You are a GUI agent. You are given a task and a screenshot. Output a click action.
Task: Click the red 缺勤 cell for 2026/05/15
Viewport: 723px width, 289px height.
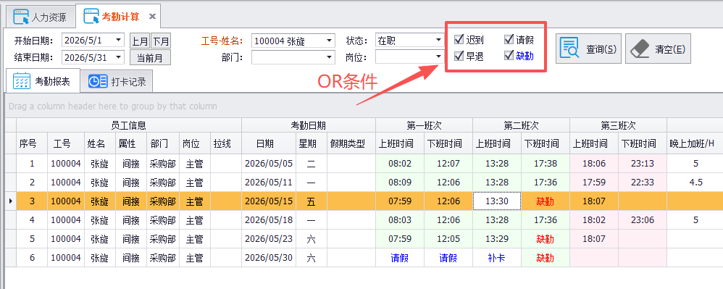[546, 201]
